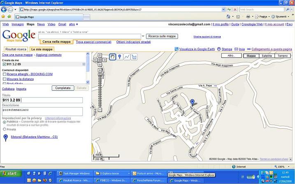295x184 pixels.
Task: Open the Windows Start menu
Action: click(11, 173)
